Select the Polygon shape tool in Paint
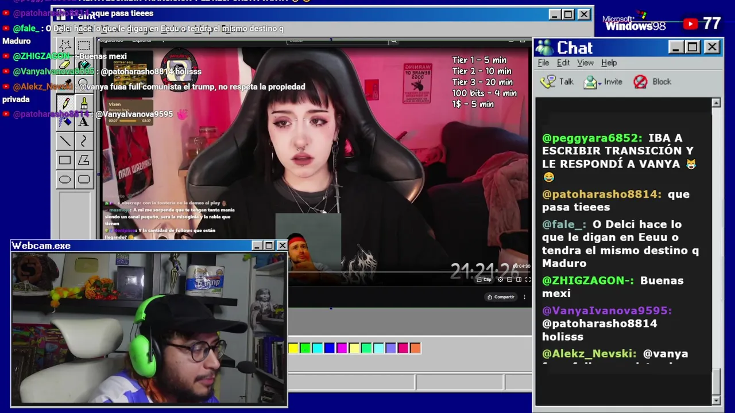The height and width of the screenshot is (413, 735). click(x=84, y=161)
